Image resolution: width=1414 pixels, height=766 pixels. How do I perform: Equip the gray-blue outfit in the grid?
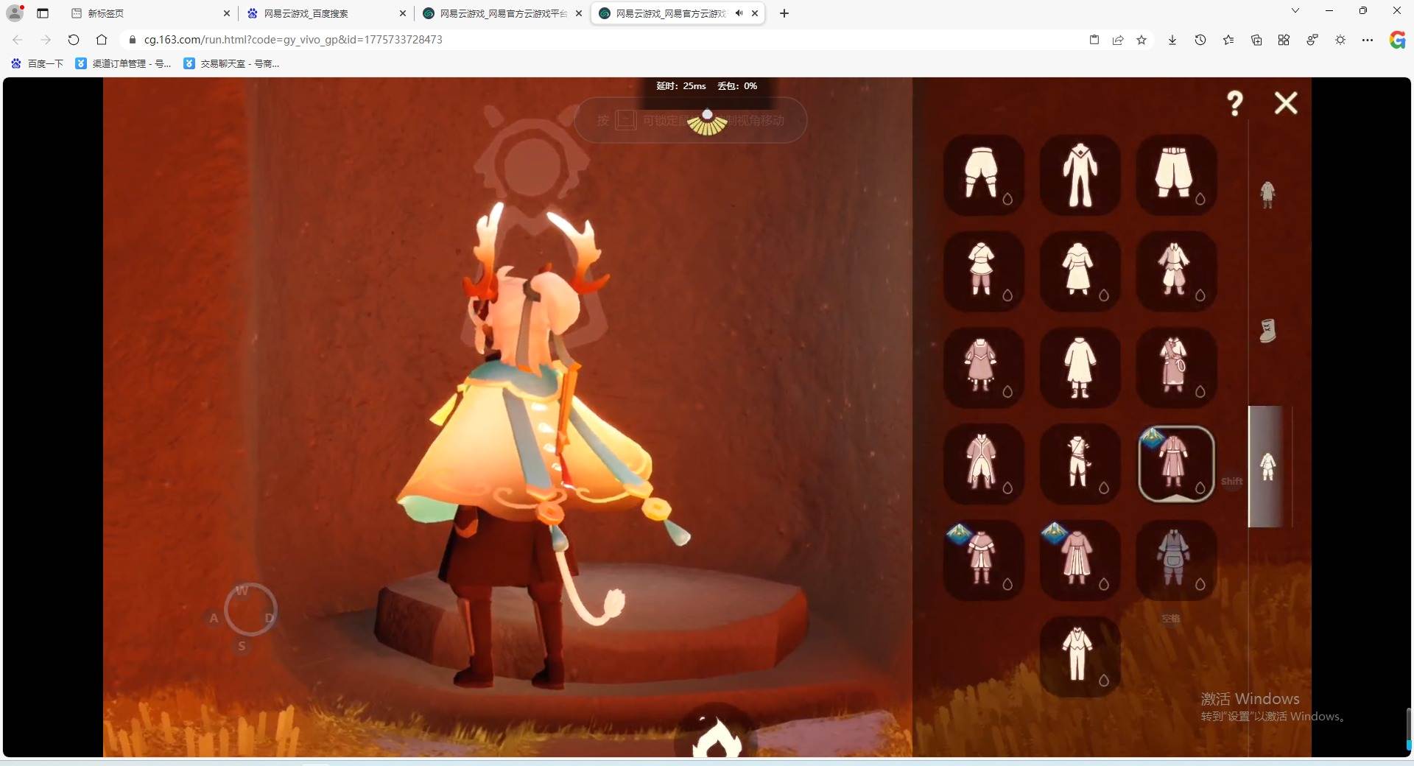click(x=1175, y=561)
